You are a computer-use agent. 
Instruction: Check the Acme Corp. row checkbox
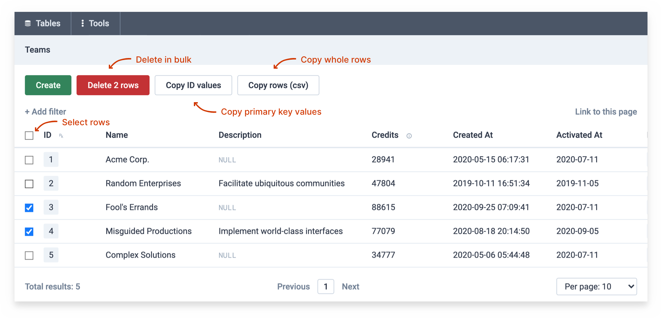coord(29,160)
